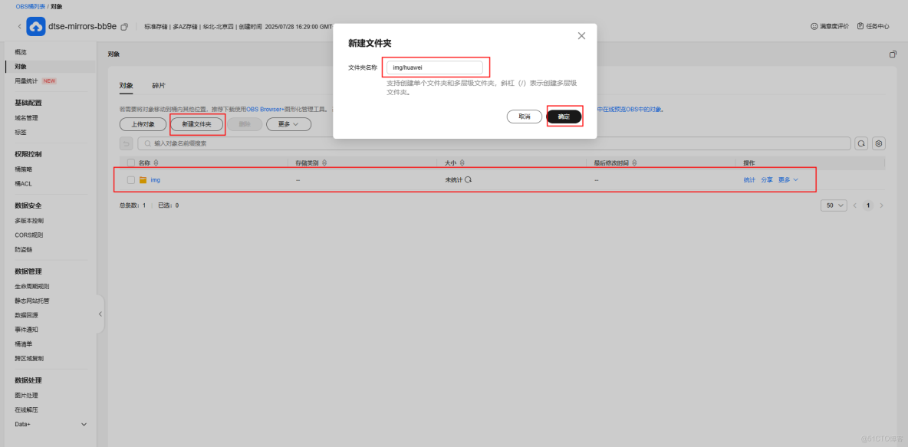Expand the 更多 dropdown in the toolbar
Image resolution: width=908 pixels, height=447 pixels.
(288, 123)
